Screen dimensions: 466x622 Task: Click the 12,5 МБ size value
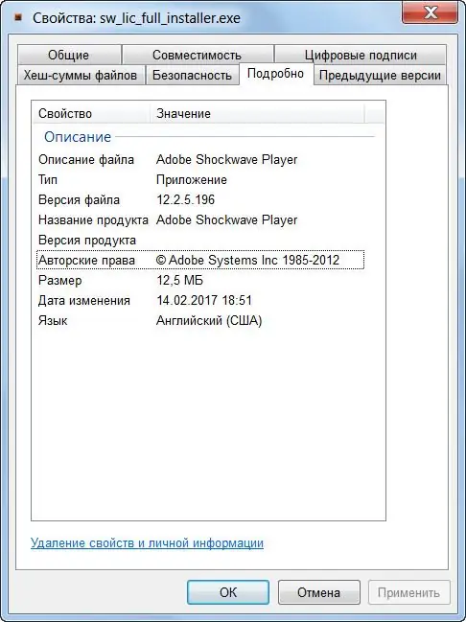[x=180, y=281]
